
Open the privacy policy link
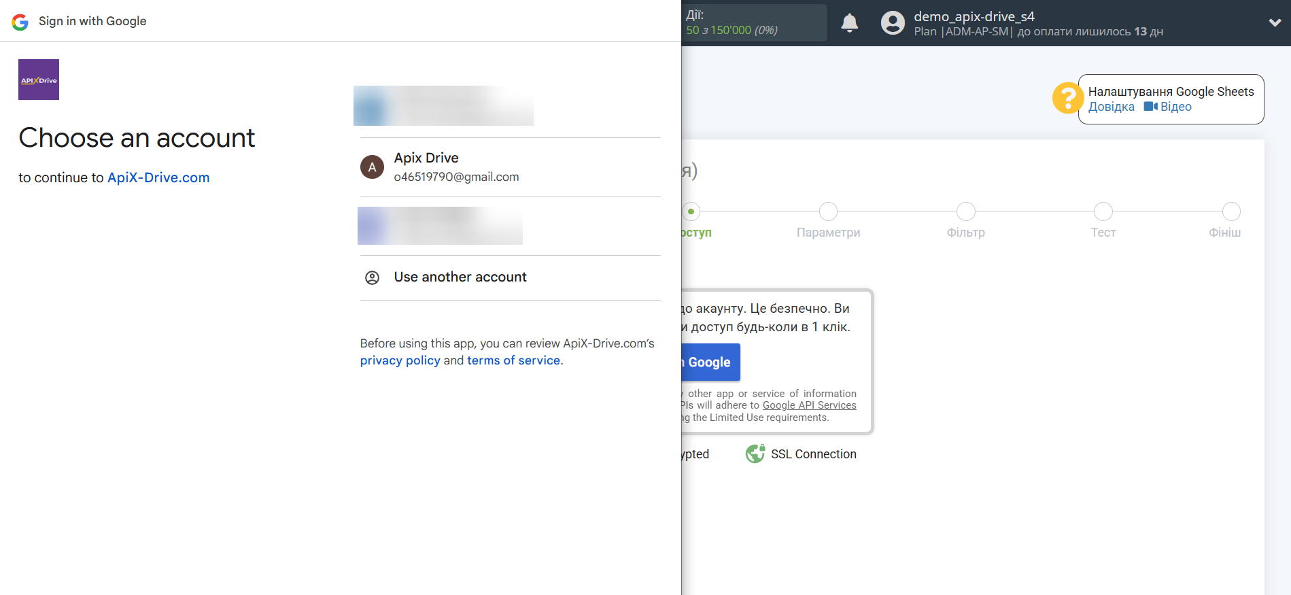[400, 360]
